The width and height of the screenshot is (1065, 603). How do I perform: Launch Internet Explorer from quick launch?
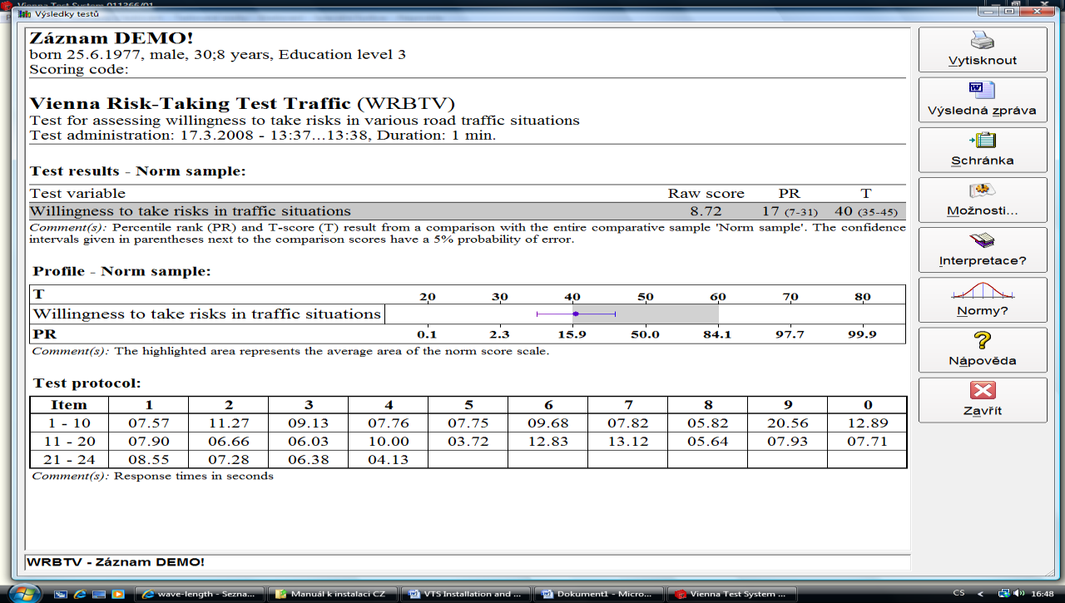(x=79, y=594)
